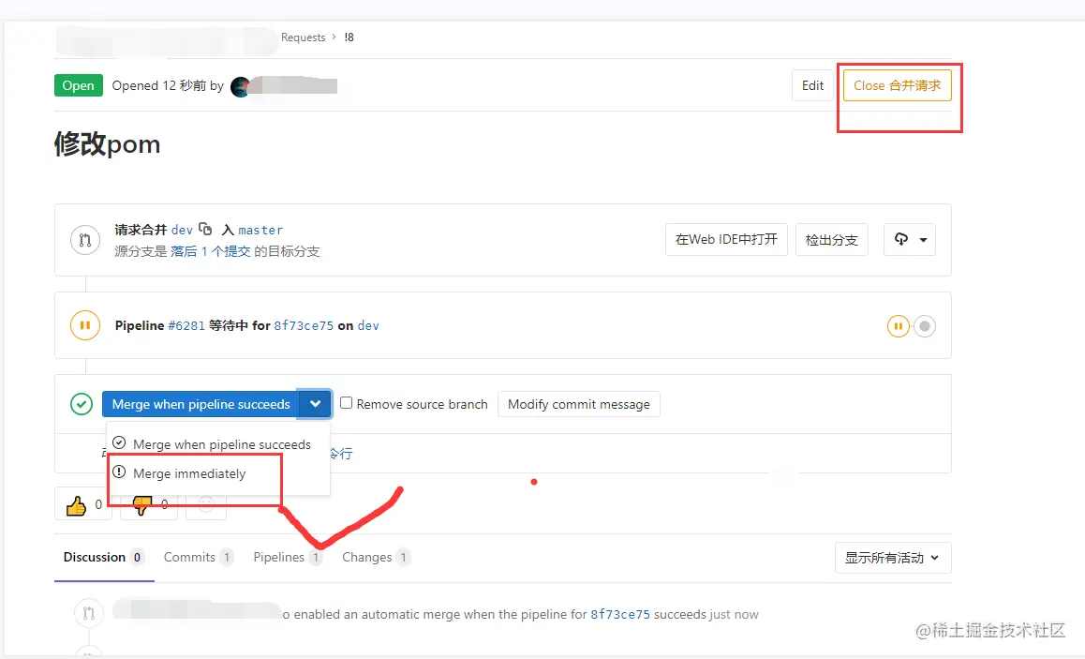Click the !8 breadcrumb item

349,37
